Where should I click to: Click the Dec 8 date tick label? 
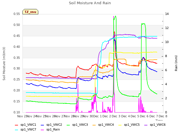pyautogui.click(x=163, y=116)
